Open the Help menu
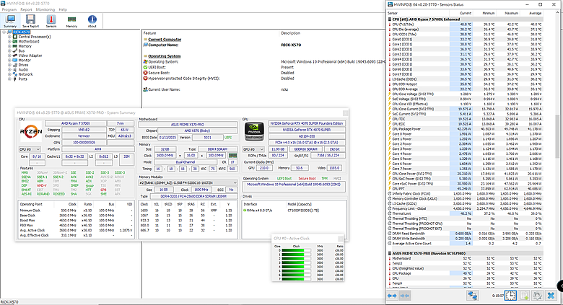 pyautogui.click(x=63, y=9)
